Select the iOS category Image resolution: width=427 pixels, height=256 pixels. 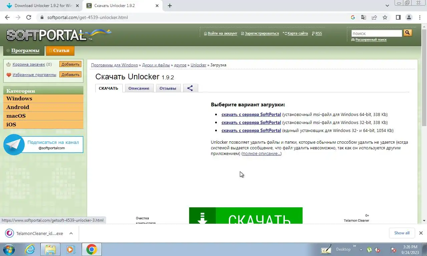[43, 125]
